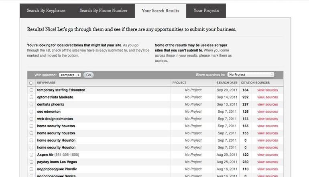Expand the 'compare' action dropdown

70,75
